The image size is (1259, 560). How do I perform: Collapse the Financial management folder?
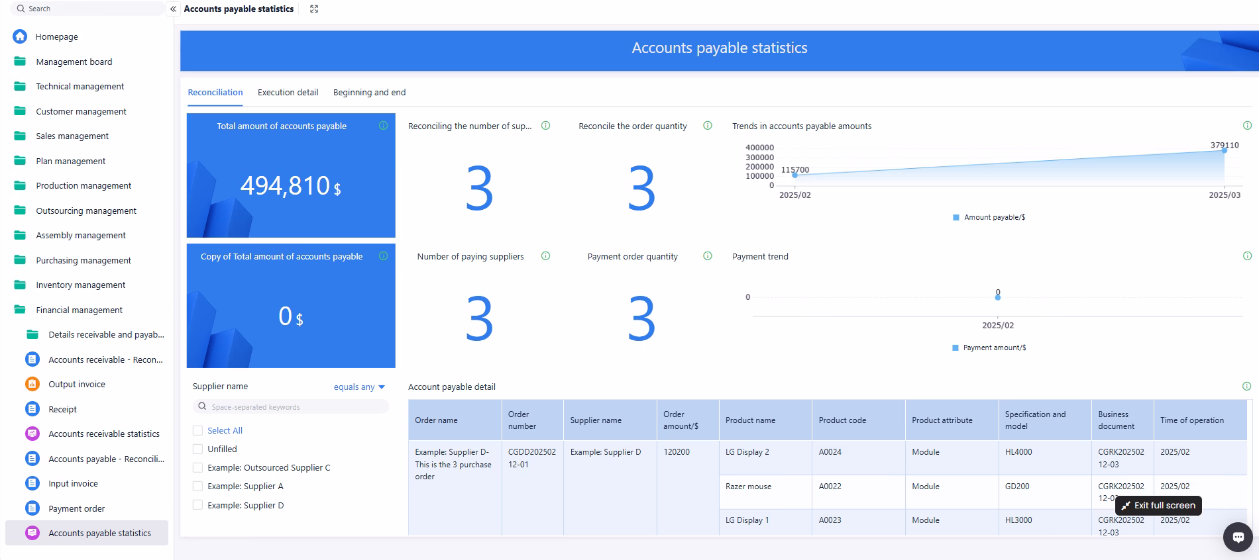point(79,310)
